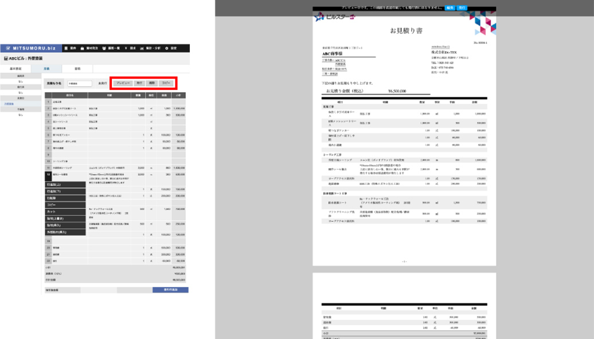Open the gear 設定 settings menu

coord(171,48)
